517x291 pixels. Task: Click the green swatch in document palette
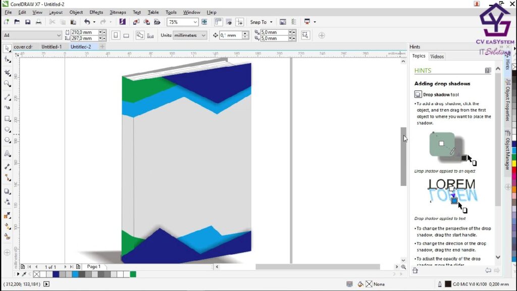point(133,274)
